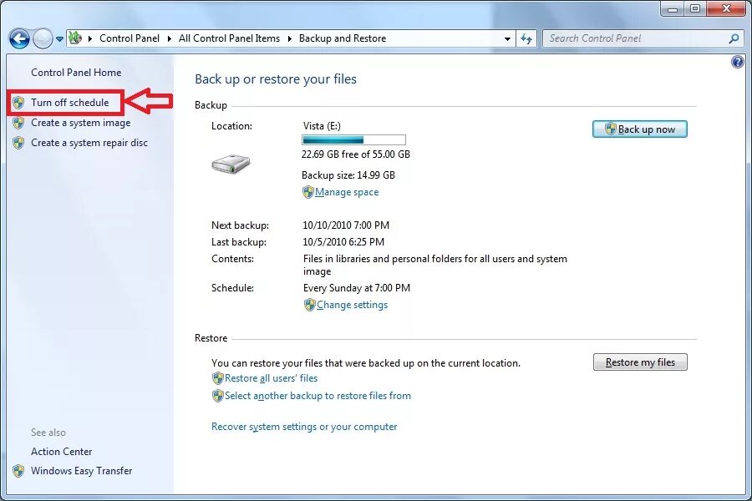Viewport: 752px width, 501px height.
Task: Open Action Center link
Action: click(61, 452)
